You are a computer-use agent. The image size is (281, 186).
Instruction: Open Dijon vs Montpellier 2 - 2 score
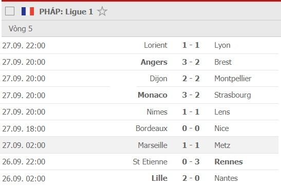click(x=191, y=79)
